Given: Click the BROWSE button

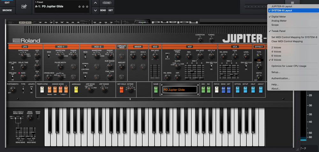Looking at the screenshot, I should (x=7, y=11).
